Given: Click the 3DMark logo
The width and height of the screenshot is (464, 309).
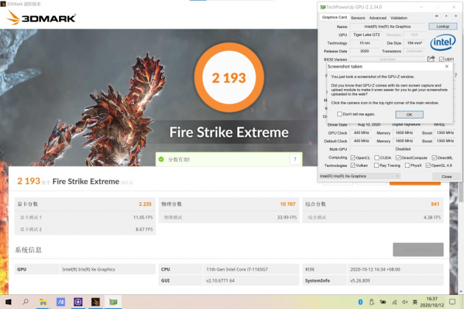Looking at the screenshot, I should click(x=41, y=18).
